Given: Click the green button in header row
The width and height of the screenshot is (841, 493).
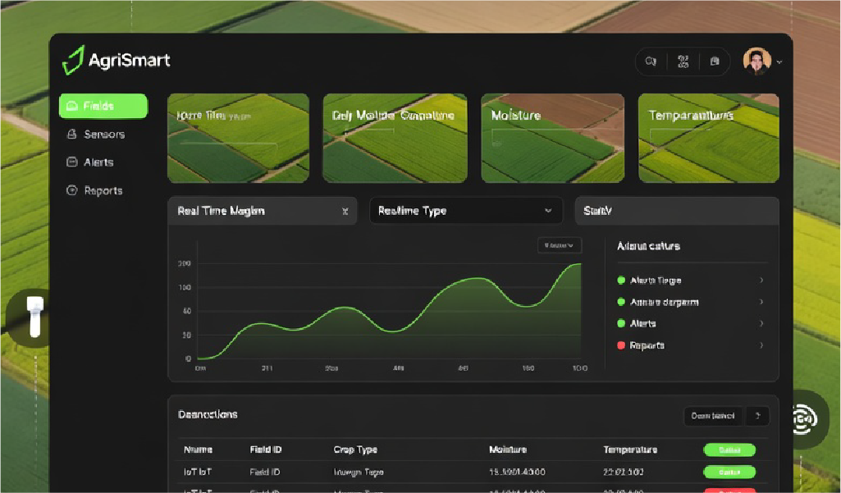Looking at the screenshot, I should click(x=729, y=450).
